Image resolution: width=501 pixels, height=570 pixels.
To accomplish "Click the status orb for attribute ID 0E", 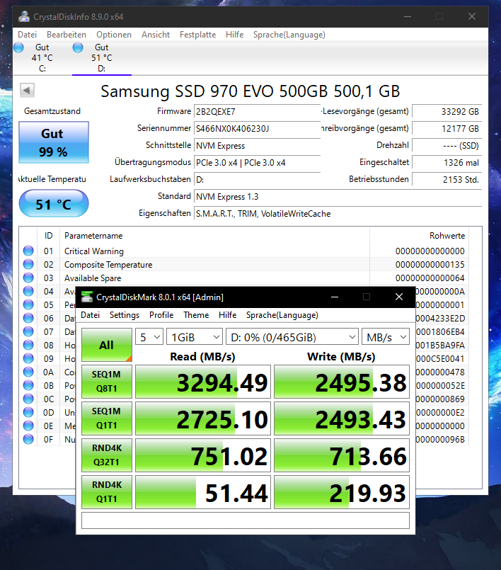I will click(28, 426).
